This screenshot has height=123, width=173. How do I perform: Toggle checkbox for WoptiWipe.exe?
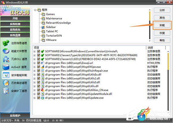(39, 67)
